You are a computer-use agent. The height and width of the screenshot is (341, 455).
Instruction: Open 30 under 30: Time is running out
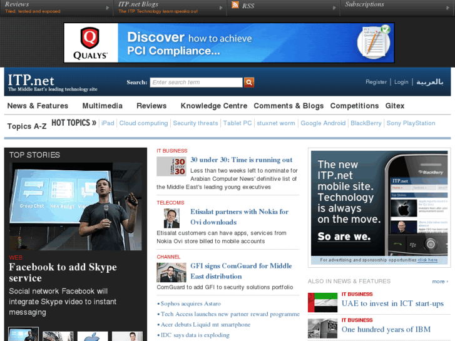click(x=242, y=160)
